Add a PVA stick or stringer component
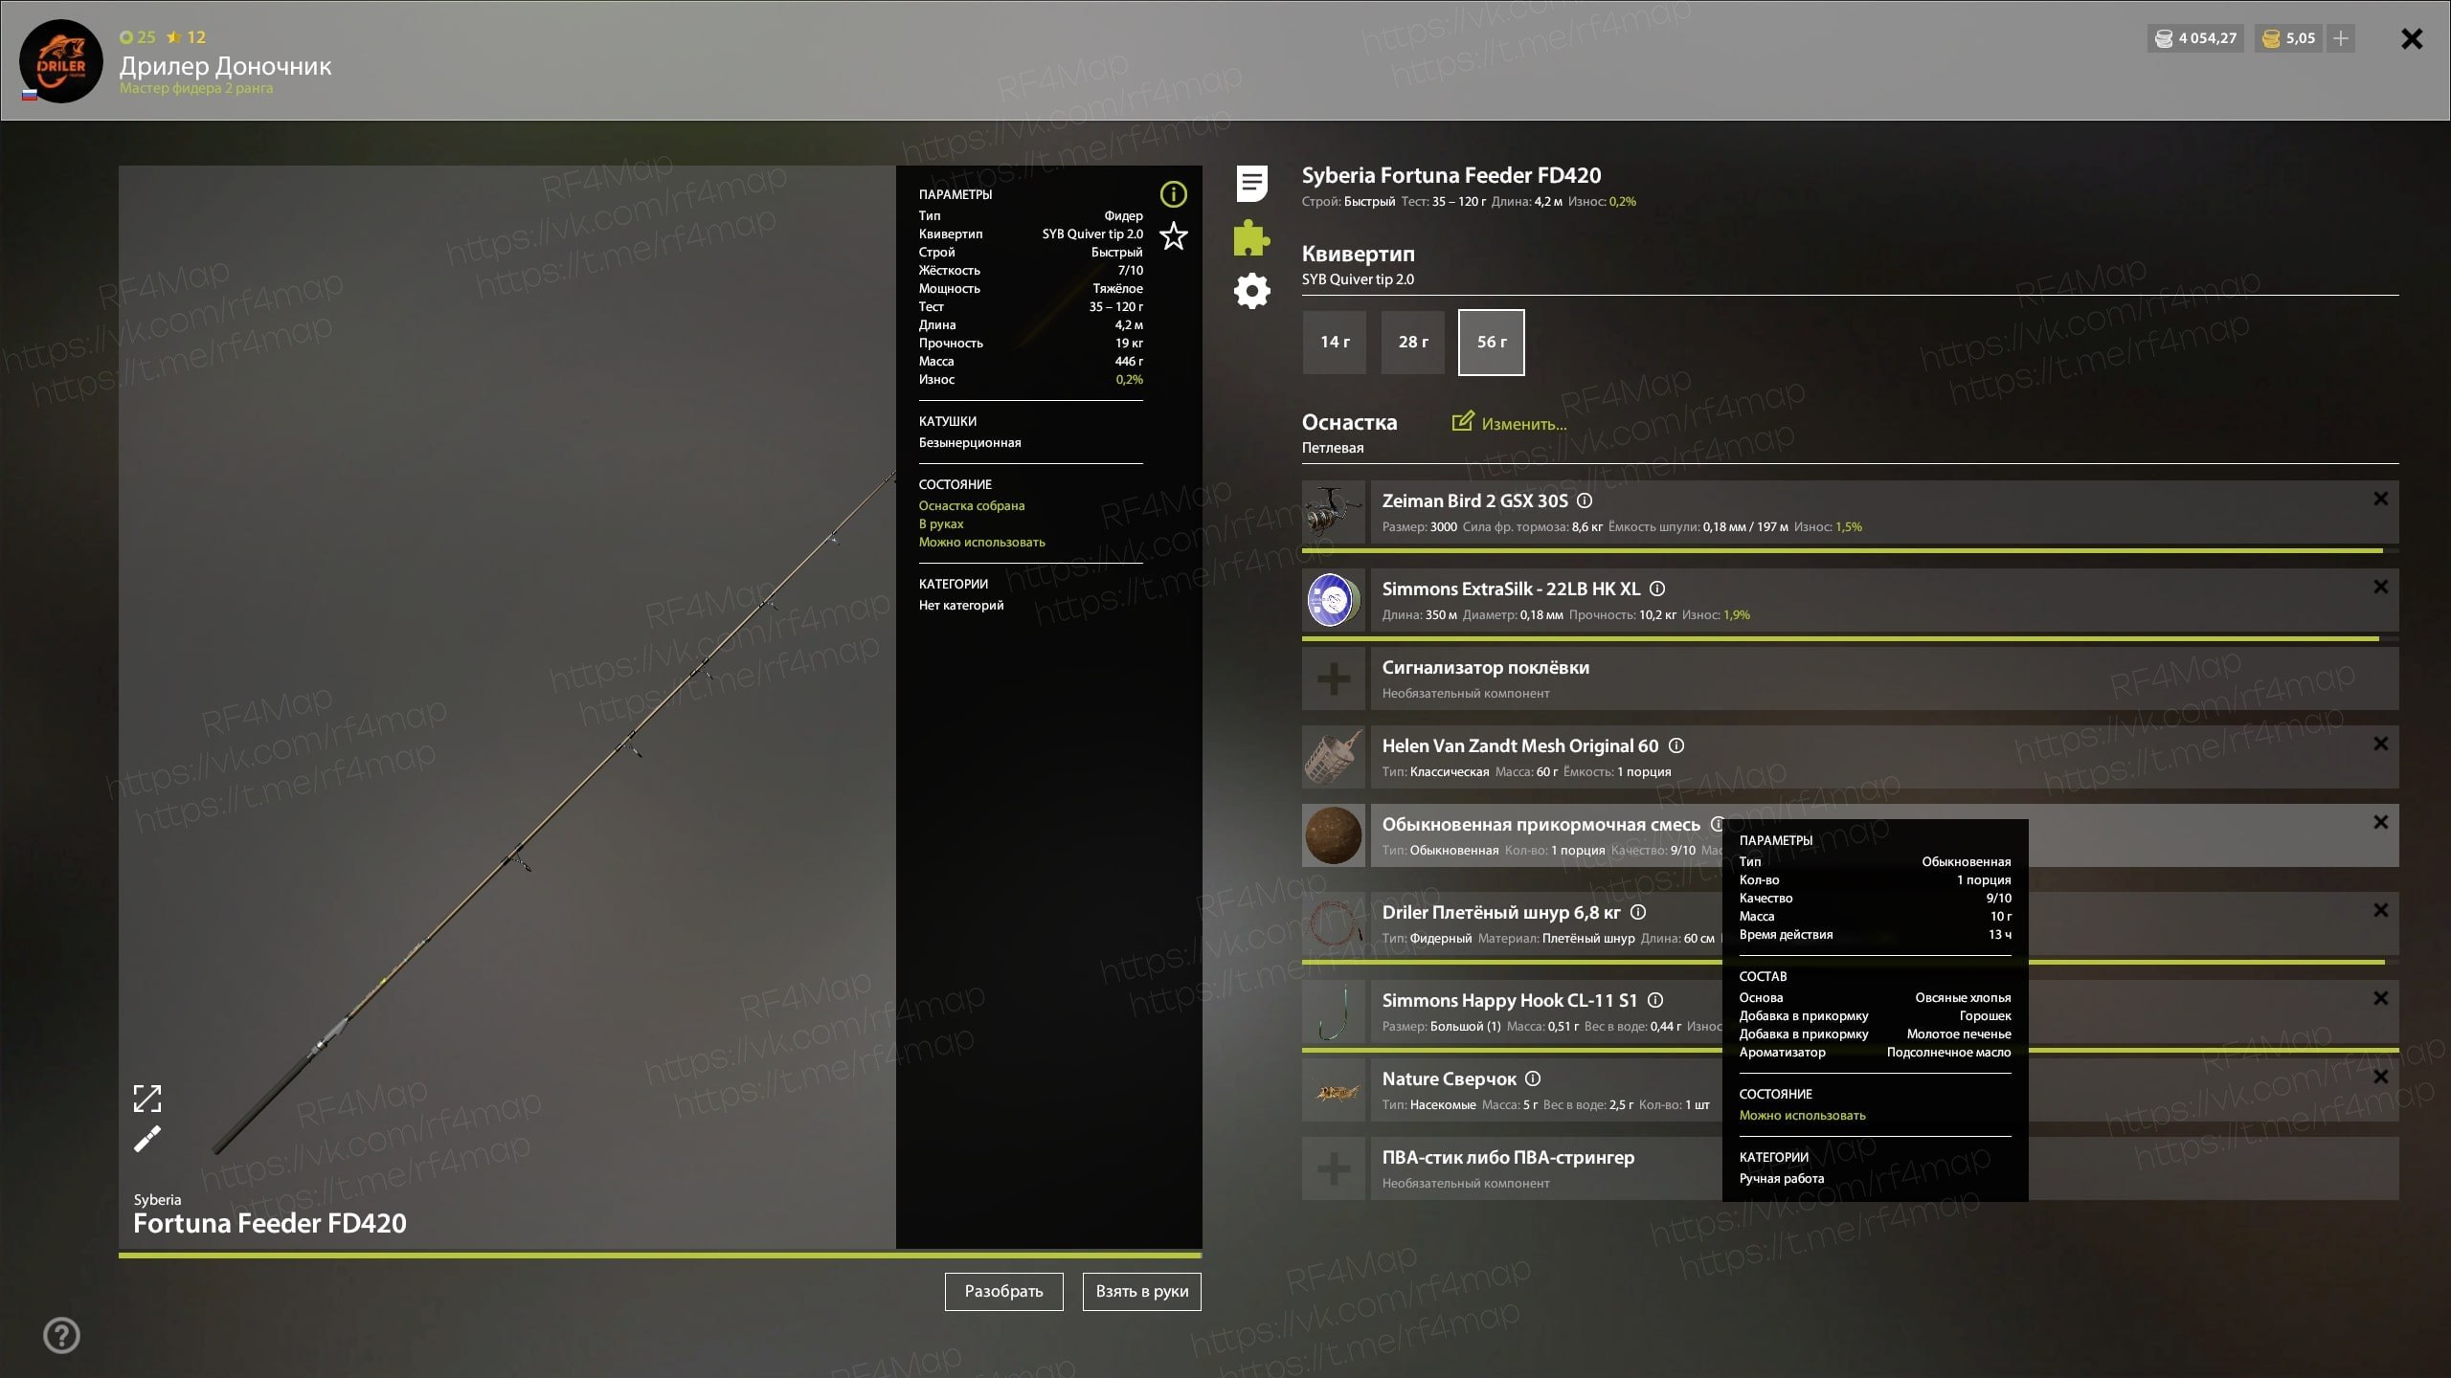The image size is (2451, 1378). click(x=1334, y=1168)
